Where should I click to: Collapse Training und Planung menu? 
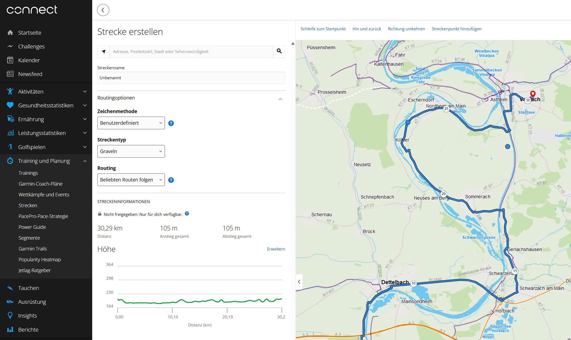(85, 161)
